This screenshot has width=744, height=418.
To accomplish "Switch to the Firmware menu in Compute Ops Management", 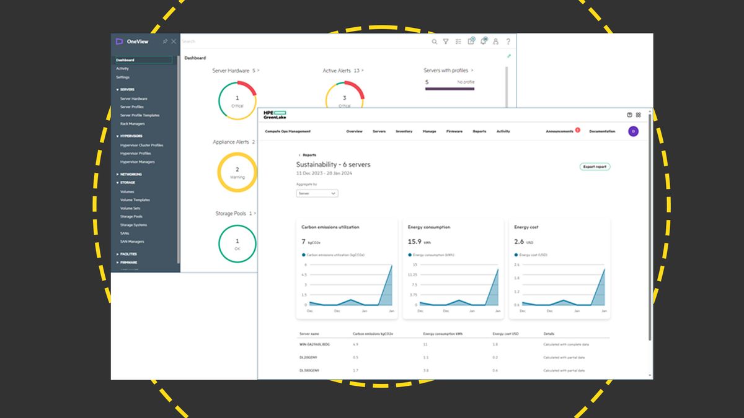I will [454, 131].
